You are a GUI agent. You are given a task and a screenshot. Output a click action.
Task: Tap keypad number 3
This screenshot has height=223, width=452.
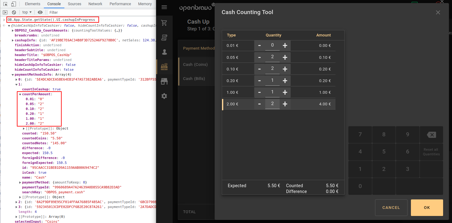click(x=408, y=169)
